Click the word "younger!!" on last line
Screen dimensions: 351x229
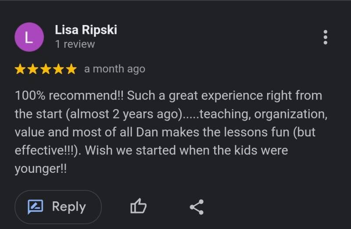coord(41,169)
